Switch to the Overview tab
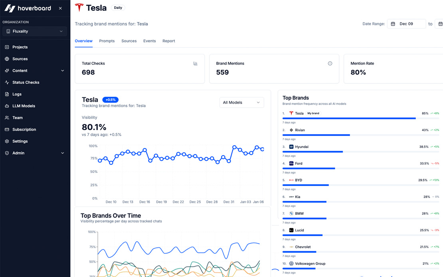Image resolution: width=443 pixels, height=277 pixels. [84, 41]
